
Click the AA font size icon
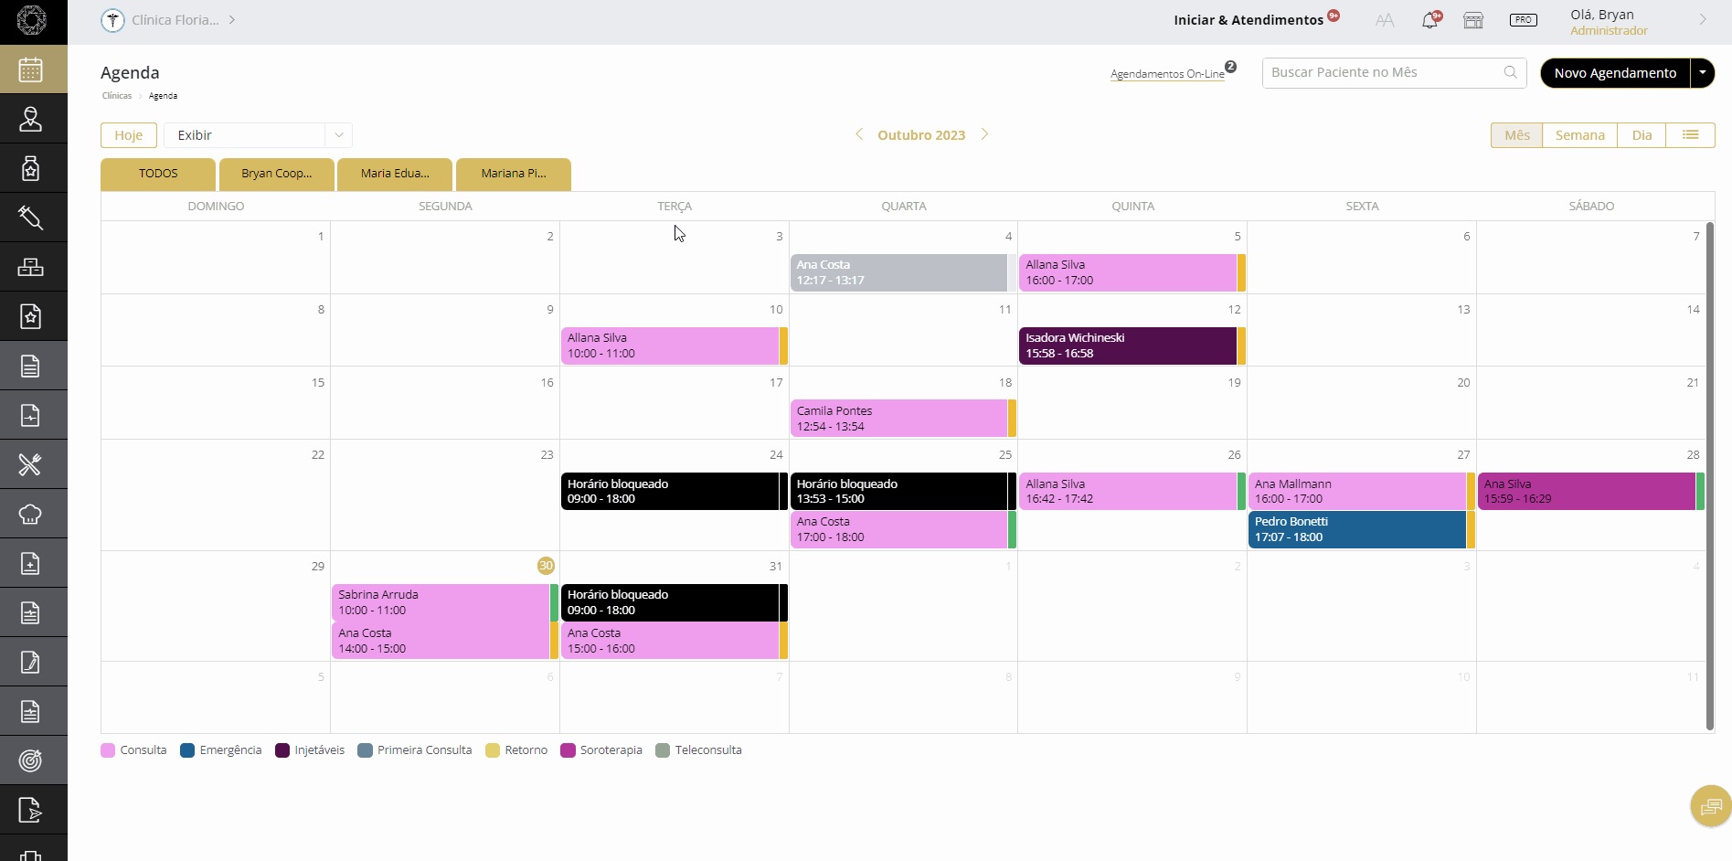tap(1385, 20)
